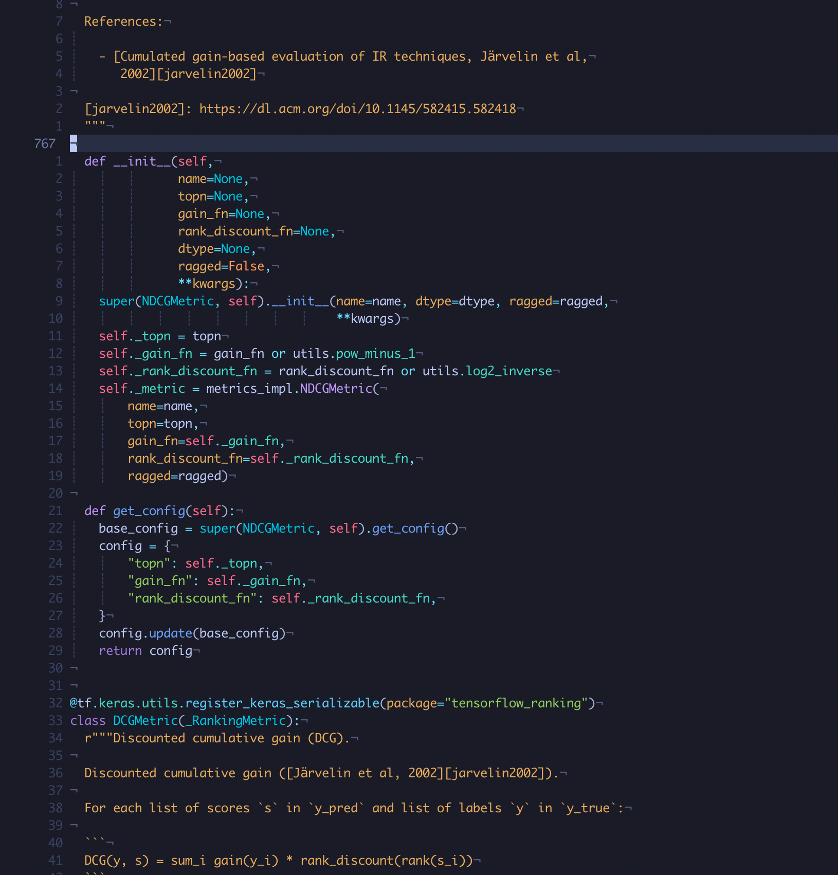The height and width of the screenshot is (875, 838).
Task: Click the return config statement
Action: 147,650
